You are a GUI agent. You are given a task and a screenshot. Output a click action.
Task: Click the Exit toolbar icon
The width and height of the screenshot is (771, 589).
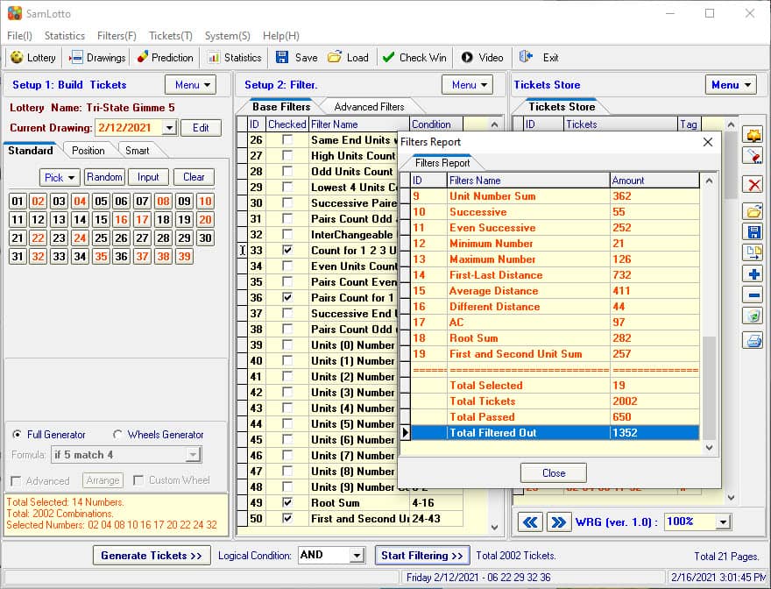[x=527, y=57]
